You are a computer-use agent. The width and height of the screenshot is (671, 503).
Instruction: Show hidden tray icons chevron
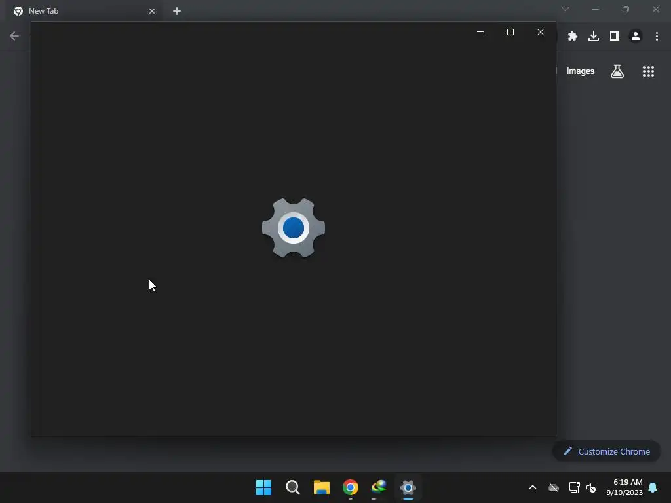click(533, 487)
